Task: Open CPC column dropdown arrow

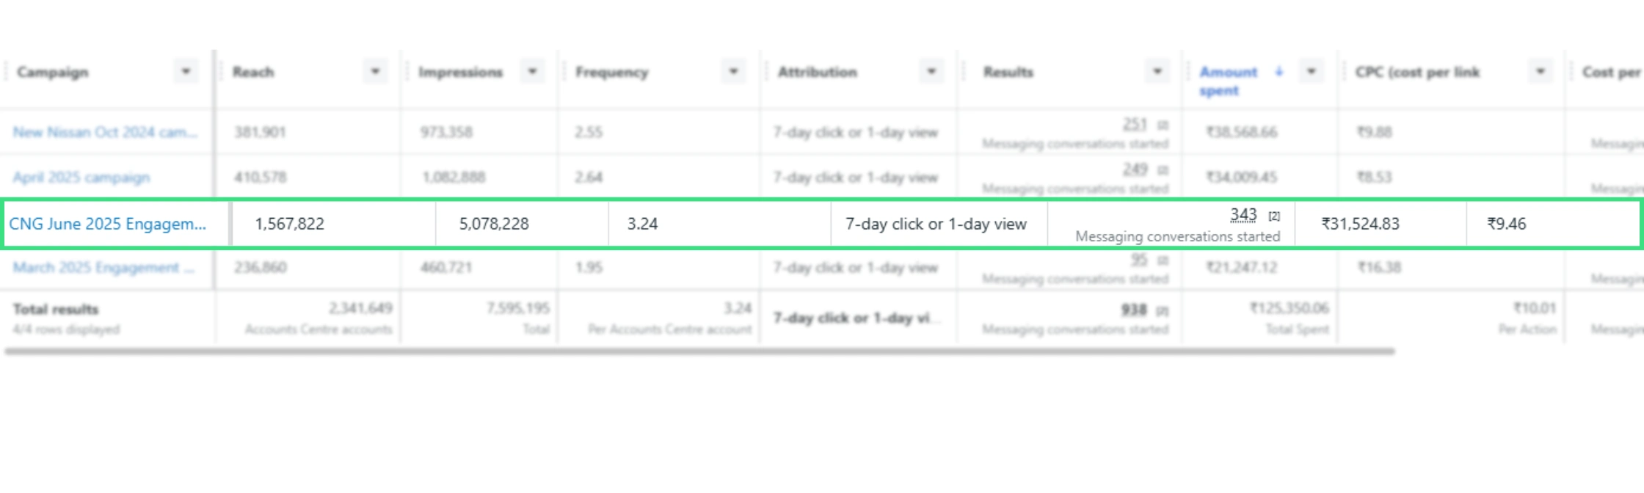Action: click(x=1541, y=72)
